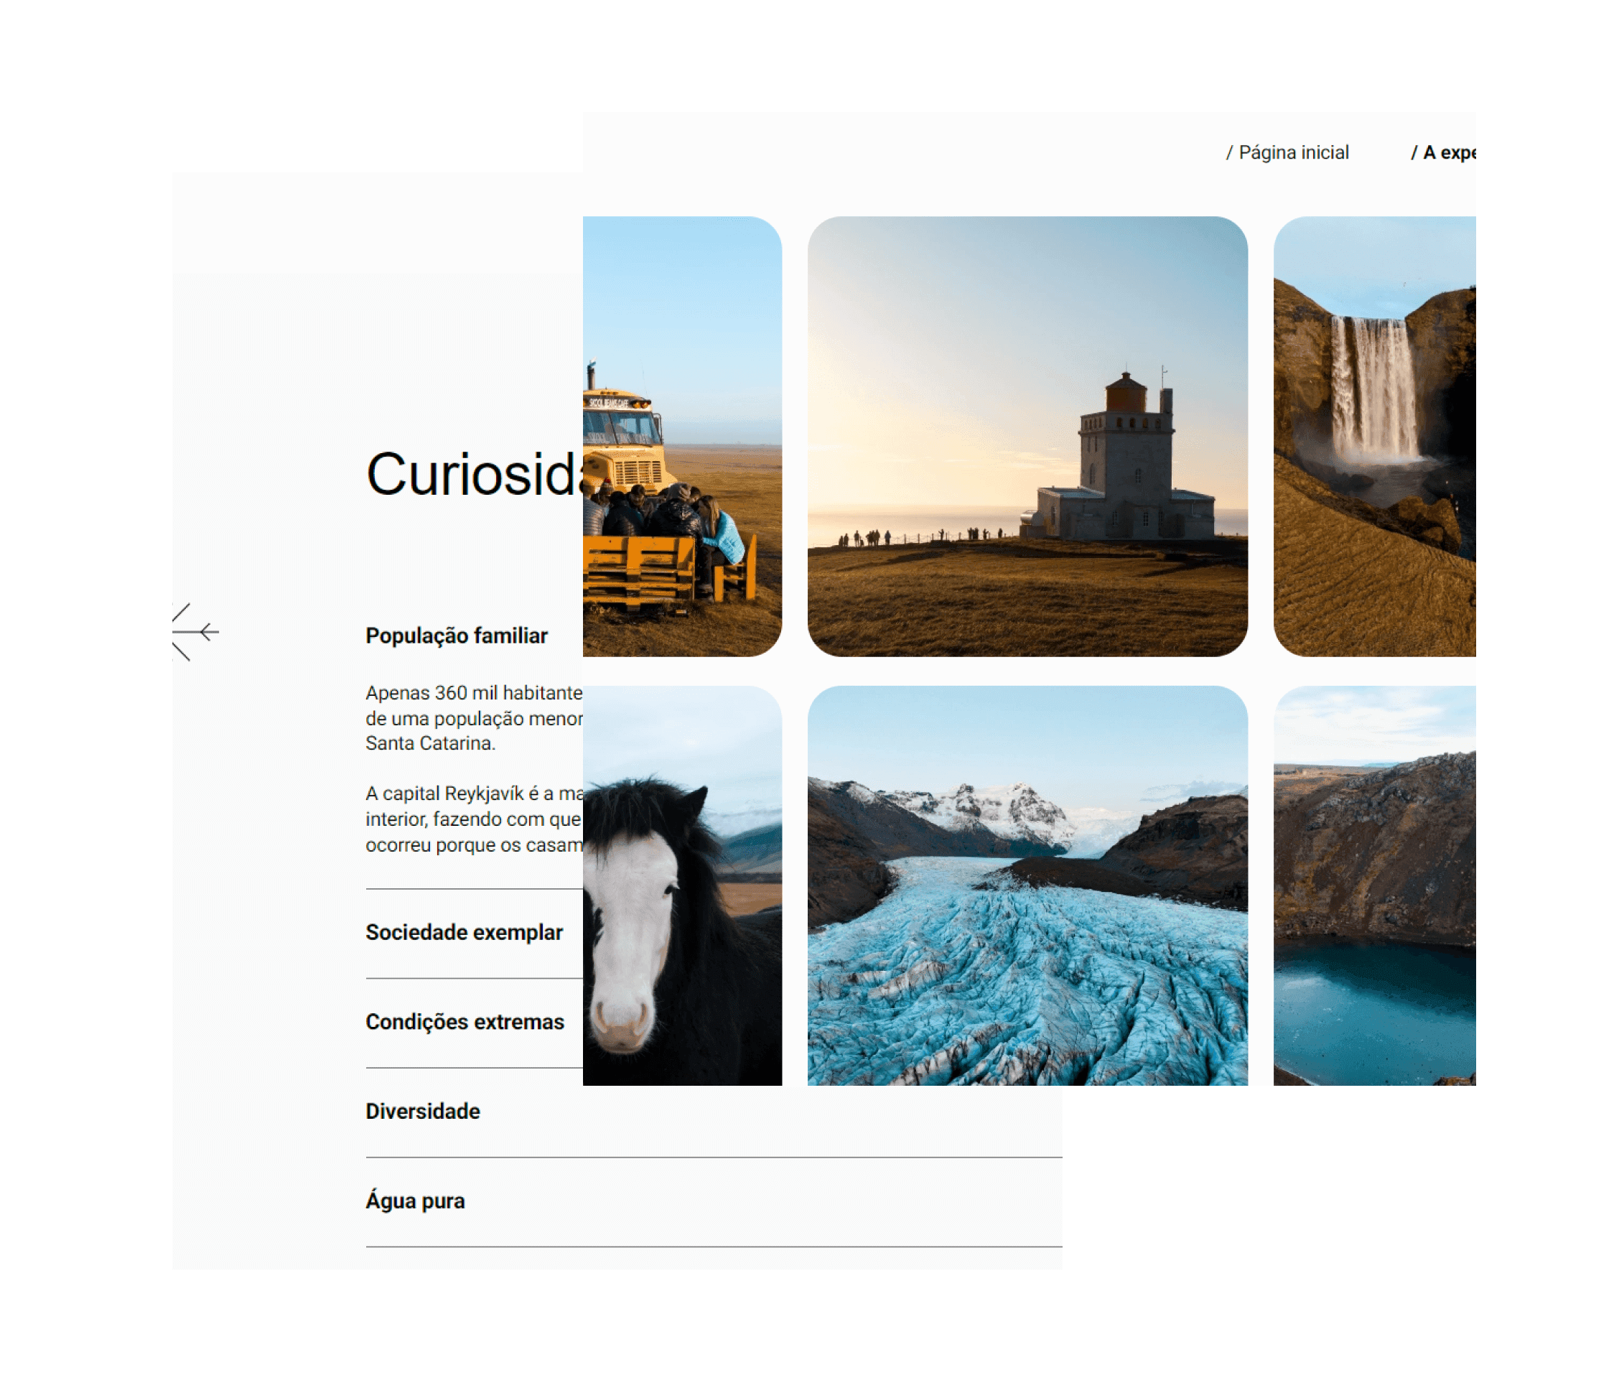Image resolution: width=1614 pixels, height=1373 pixels.
Task: Expand the Sociedade exemplar section
Action: [464, 933]
